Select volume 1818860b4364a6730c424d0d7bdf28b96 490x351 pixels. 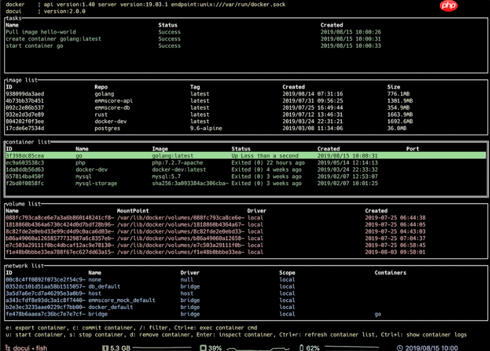point(246,225)
